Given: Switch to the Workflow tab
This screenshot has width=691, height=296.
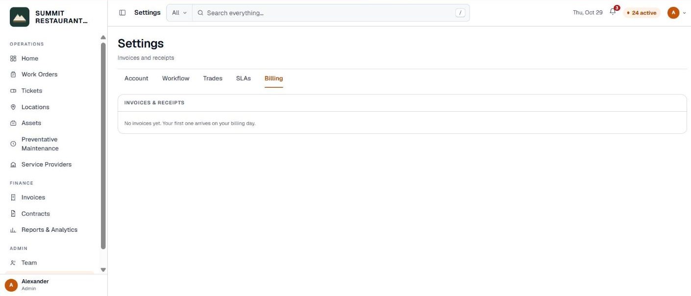Looking at the screenshot, I should [176, 78].
